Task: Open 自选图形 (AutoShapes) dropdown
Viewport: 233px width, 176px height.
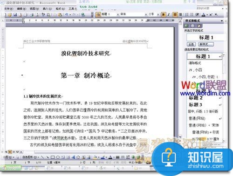Action: point(30,157)
